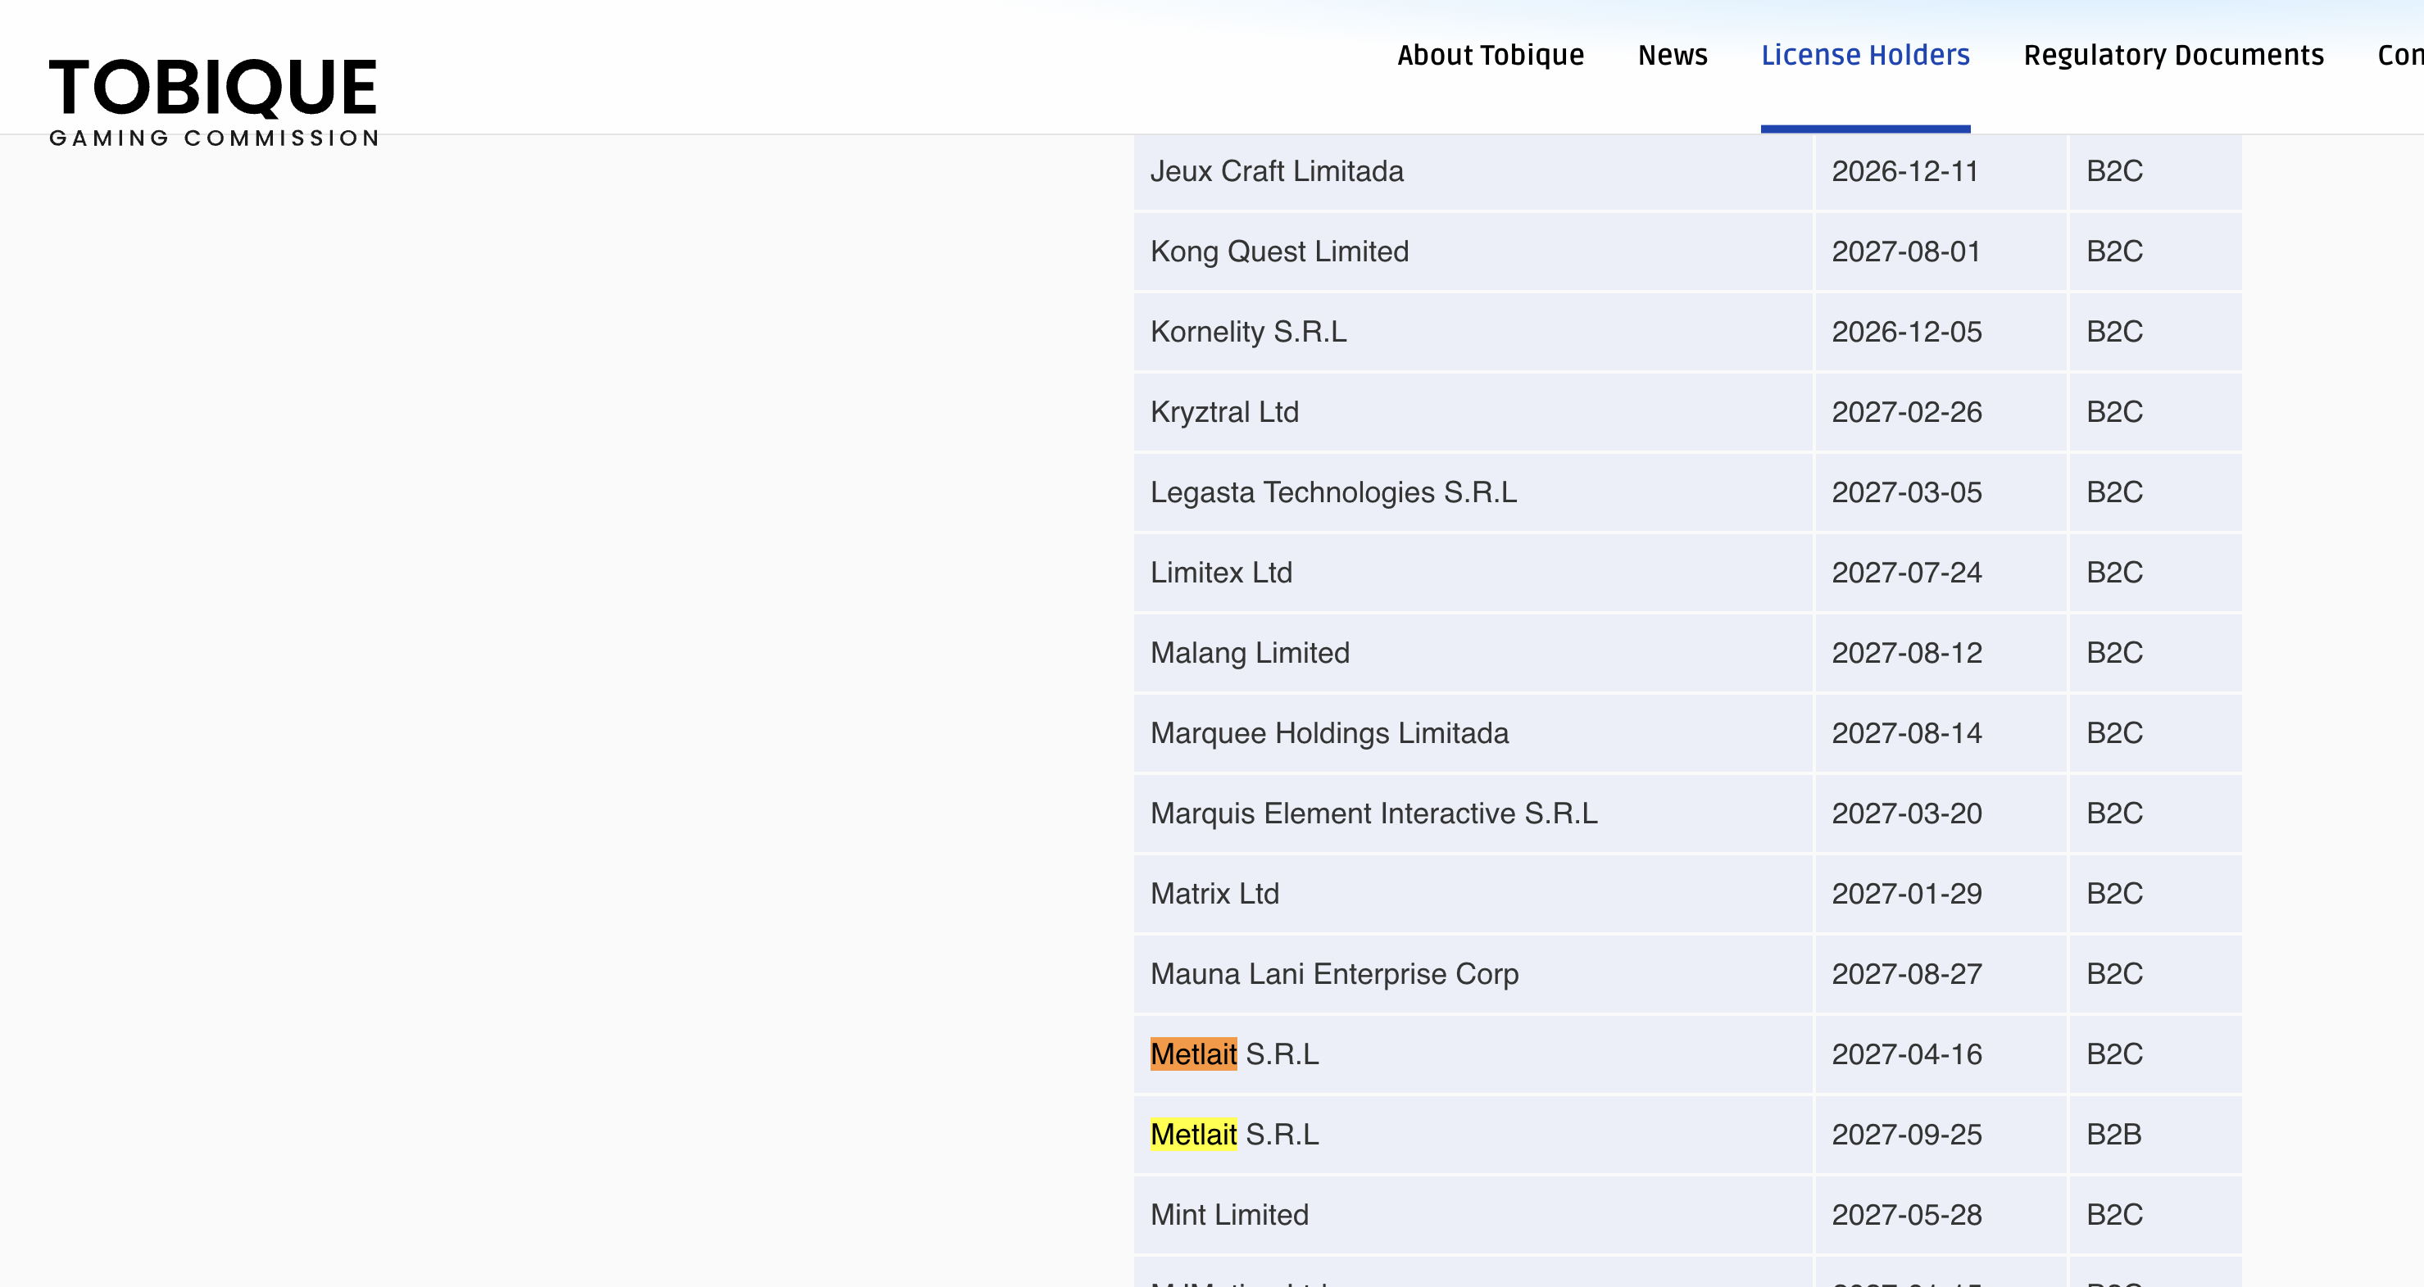Click the orange-highlighted Metlait S.R.L name
The image size is (2424, 1287).
click(1235, 1054)
